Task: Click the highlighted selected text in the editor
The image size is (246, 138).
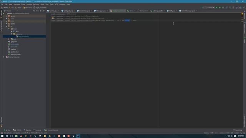Action: [x=127, y=20]
